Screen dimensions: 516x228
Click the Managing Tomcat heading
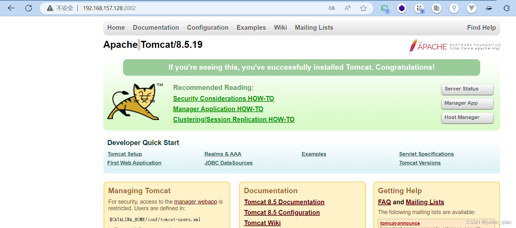pos(139,191)
